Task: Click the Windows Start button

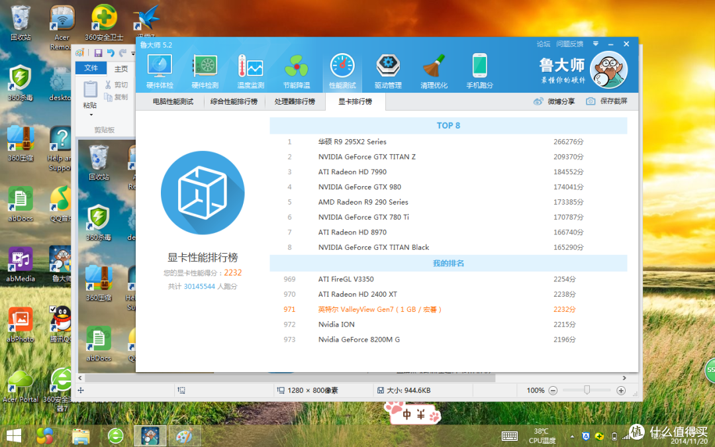Action: 13,436
